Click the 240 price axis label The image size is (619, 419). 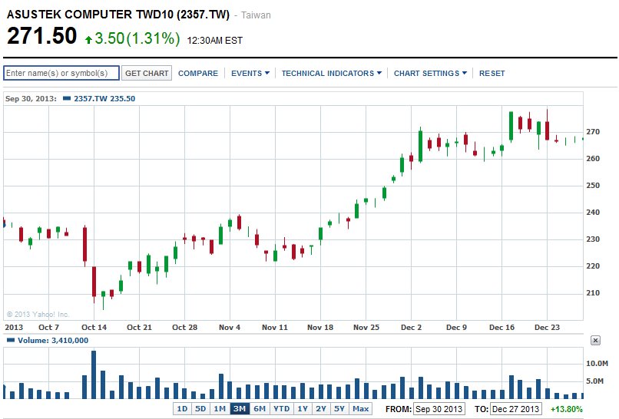(x=593, y=213)
